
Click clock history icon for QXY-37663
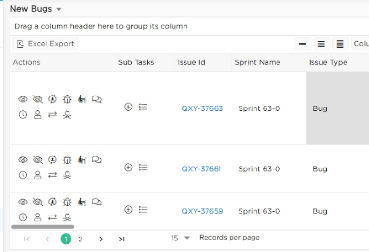point(23,115)
